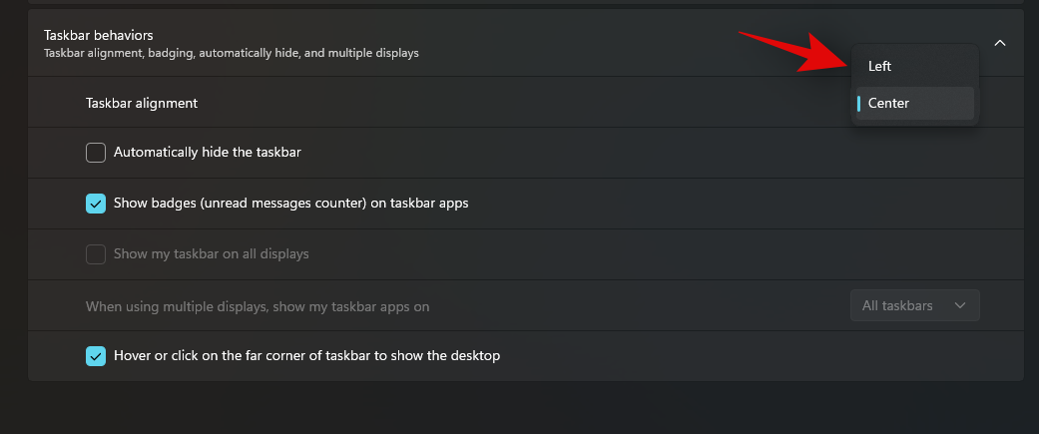Viewport: 1039px width, 434px height.
Task: Click the Taskbar alignment setting row
Action: coord(399,103)
